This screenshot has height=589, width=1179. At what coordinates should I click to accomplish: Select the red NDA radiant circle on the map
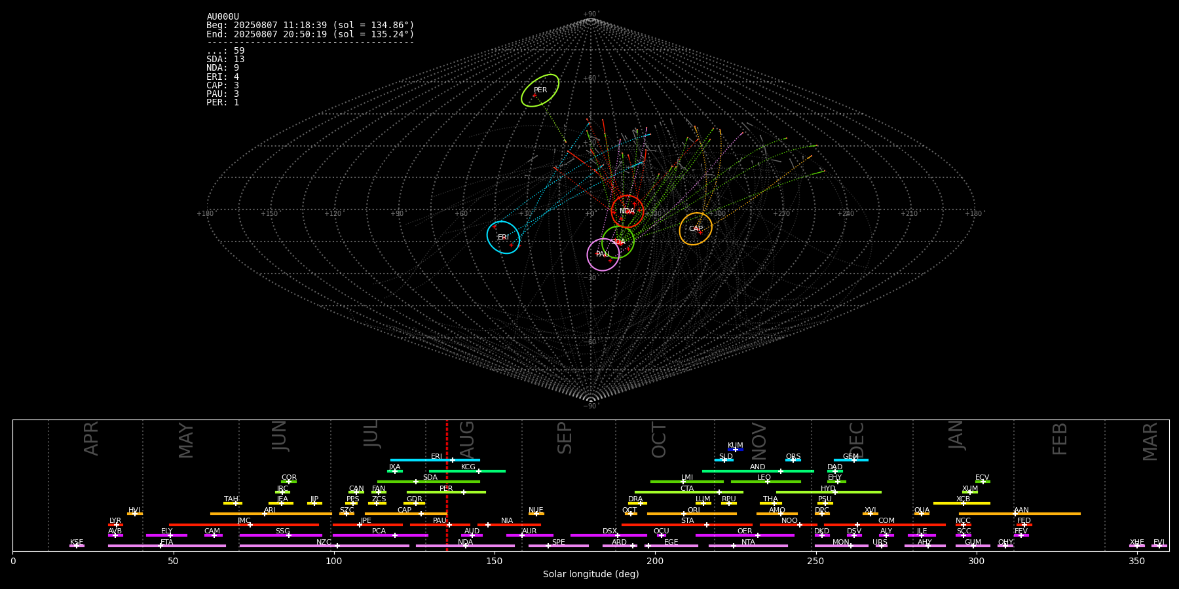(627, 211)
